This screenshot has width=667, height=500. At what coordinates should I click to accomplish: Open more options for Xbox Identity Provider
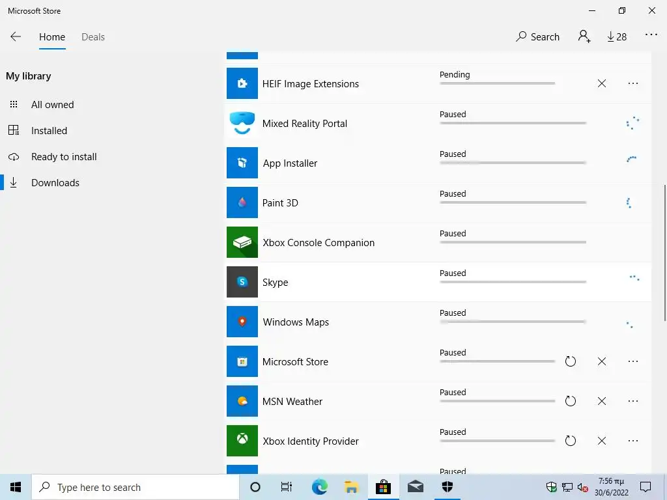(x=633, y=441)
